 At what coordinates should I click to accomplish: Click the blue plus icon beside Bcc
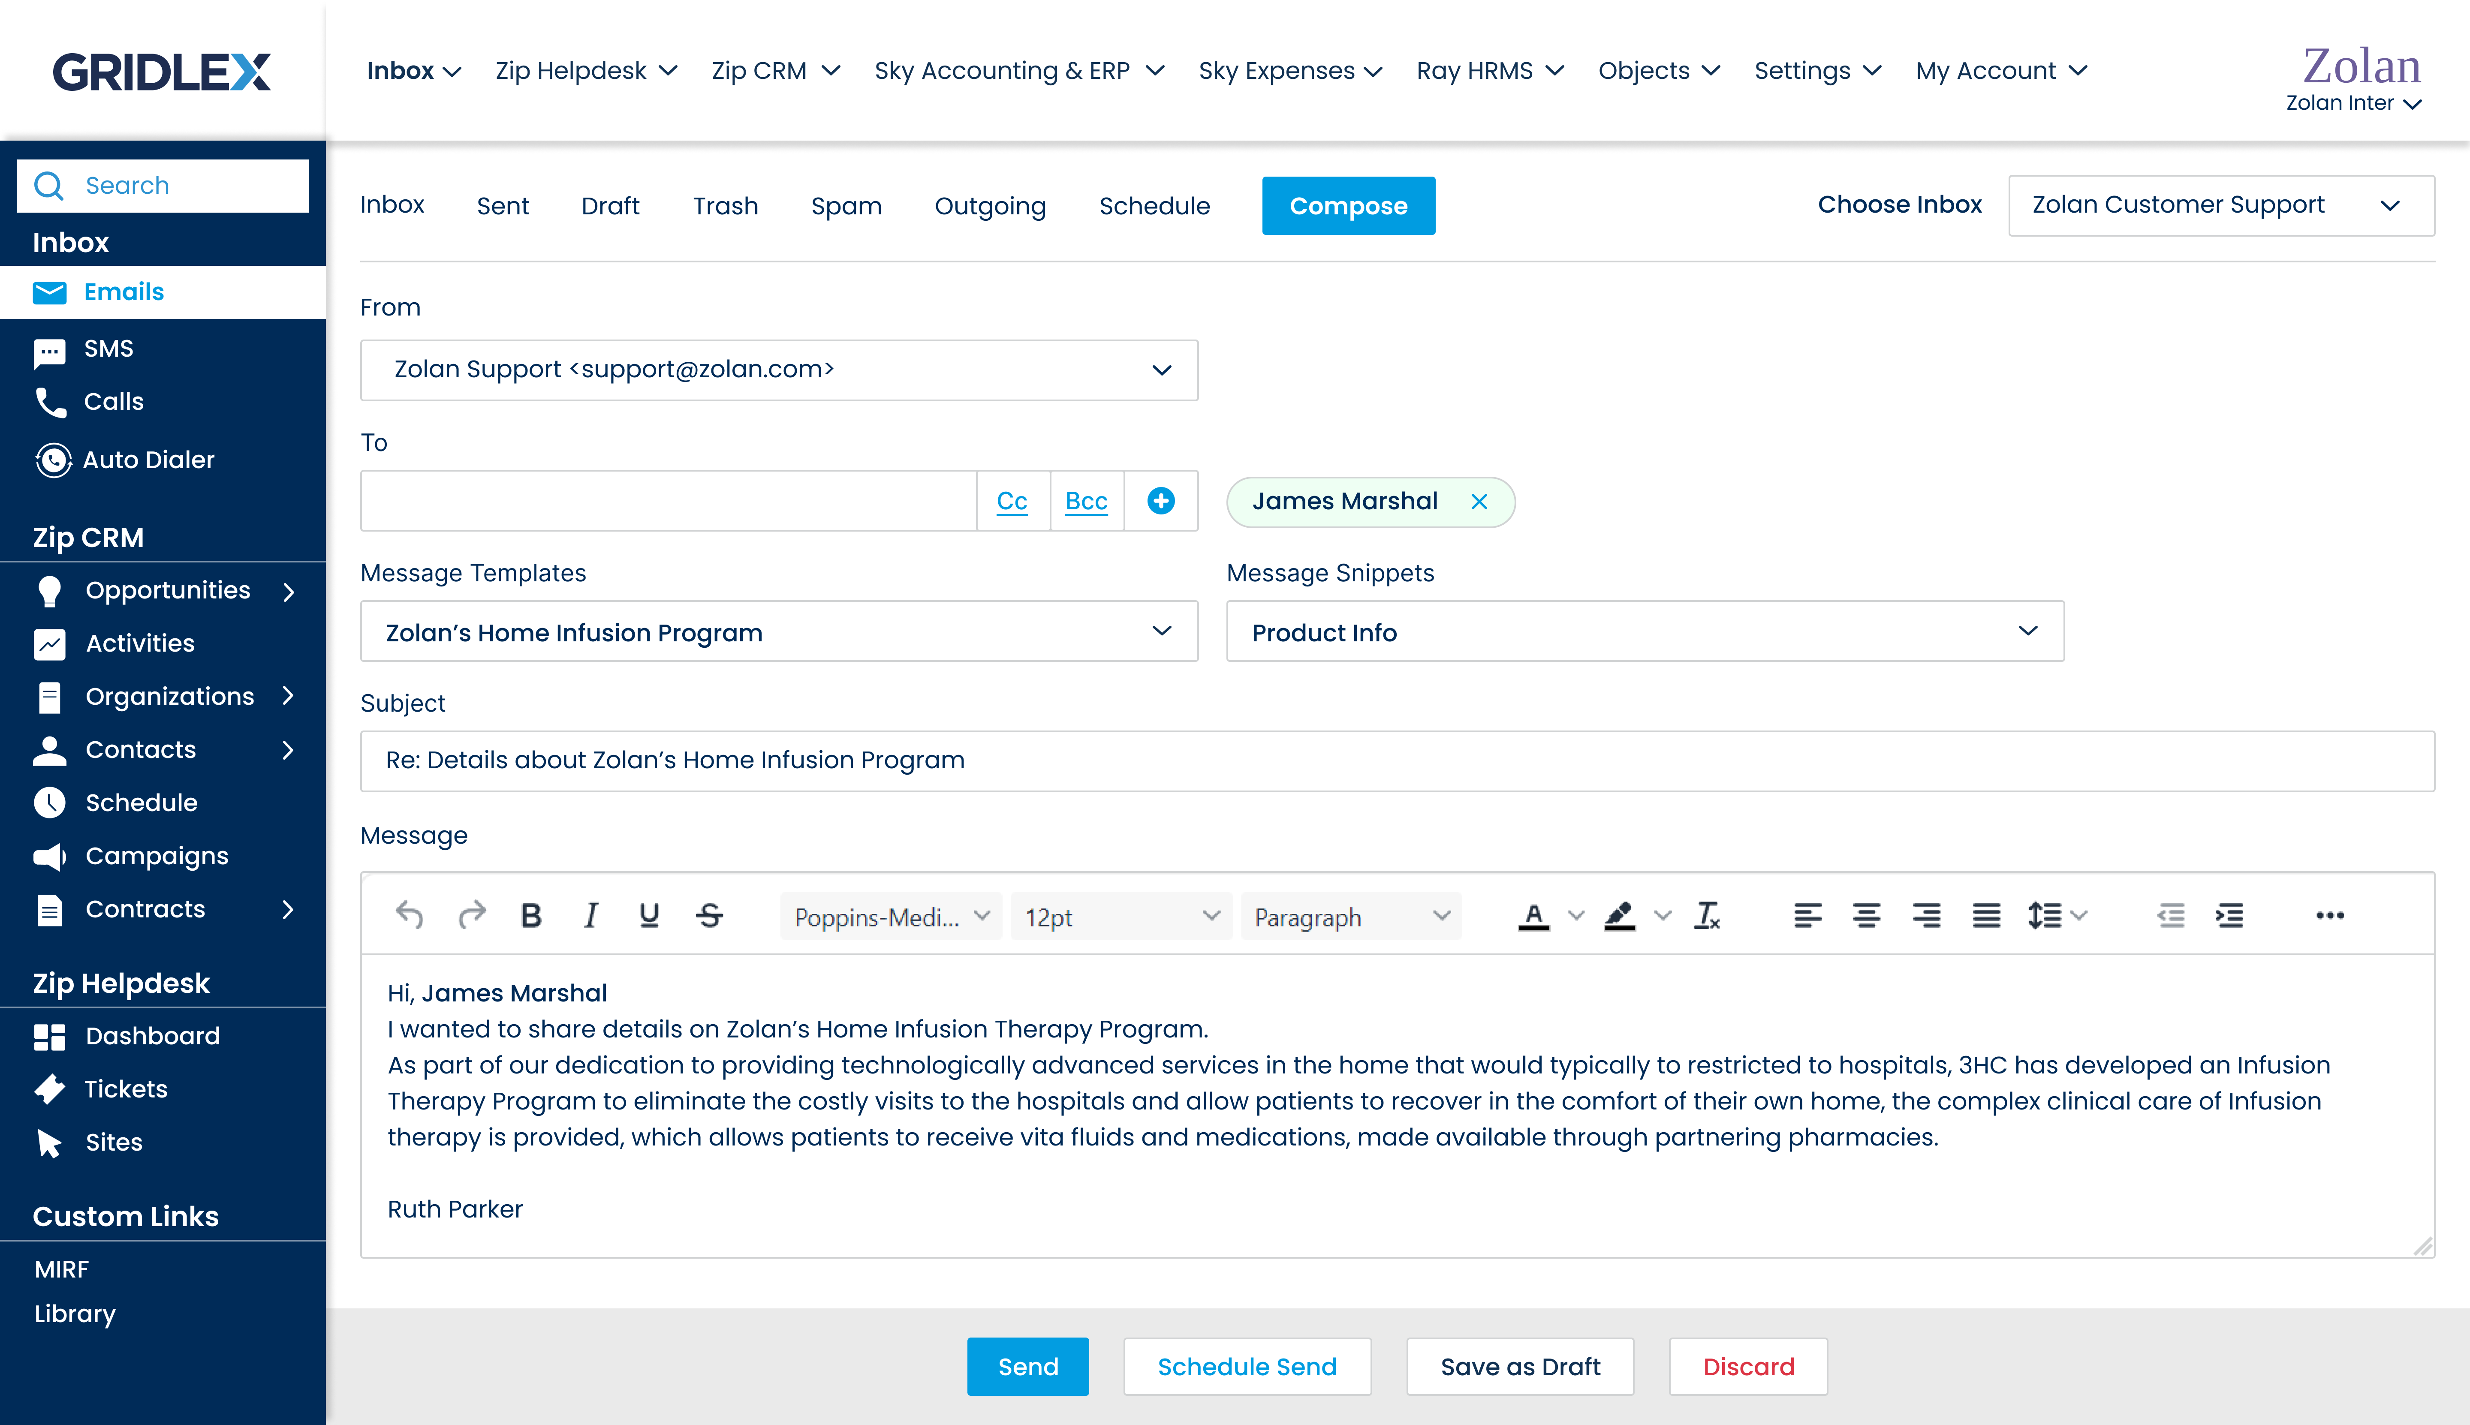1161,501
